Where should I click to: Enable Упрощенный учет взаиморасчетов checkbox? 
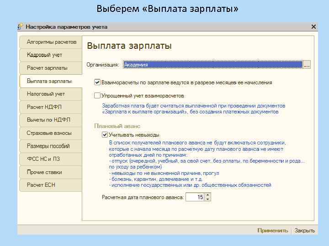[x=97, y=96]
